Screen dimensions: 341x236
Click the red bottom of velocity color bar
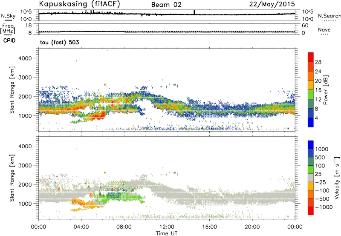tap(311, 211)
